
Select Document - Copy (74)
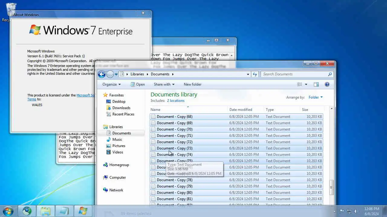(236, 155)
